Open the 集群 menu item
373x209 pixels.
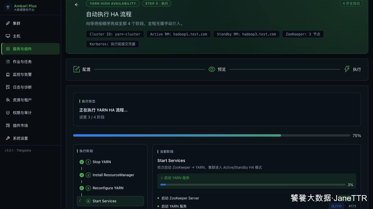click(30, 23)
